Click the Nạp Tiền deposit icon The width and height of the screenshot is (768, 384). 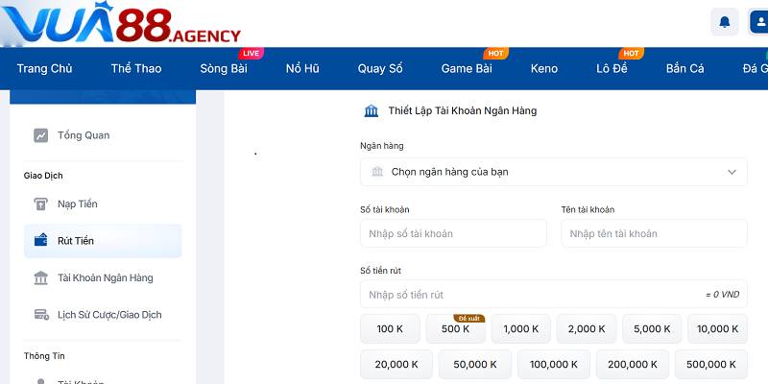point(41,204)
